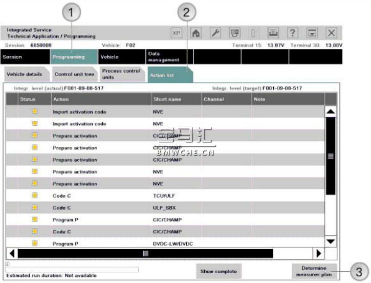Click the minimize-to-tray arrow icon
Screen dimensions: 371x283
(312, 33)
